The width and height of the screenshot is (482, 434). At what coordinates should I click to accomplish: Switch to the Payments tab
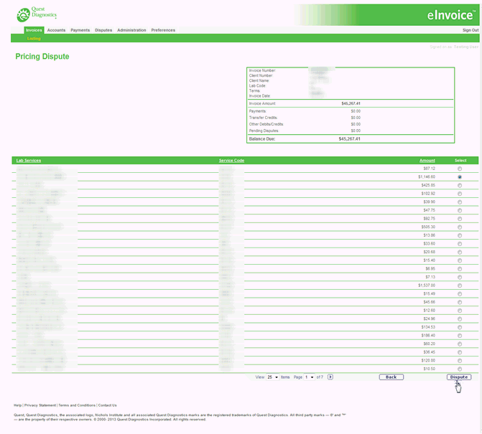click(x=80, y=30)
